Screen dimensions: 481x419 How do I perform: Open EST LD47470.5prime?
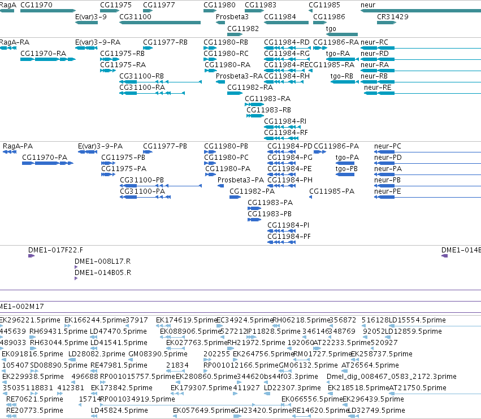(x=118, y=331)
